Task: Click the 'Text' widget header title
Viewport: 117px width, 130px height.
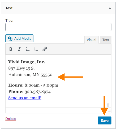Action: (x=9, y=8)
